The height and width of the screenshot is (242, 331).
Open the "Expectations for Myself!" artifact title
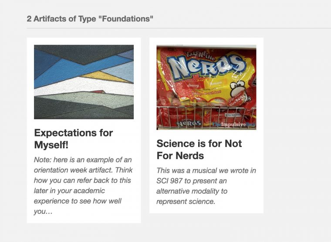(74, 139)
